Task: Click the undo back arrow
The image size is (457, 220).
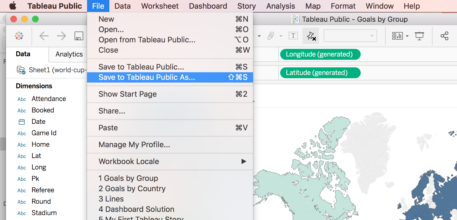Action: click(x=44, y=36)
